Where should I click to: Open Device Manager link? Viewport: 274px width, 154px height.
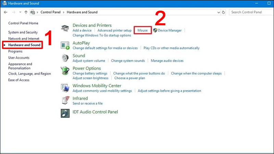[x=170, y=30]
